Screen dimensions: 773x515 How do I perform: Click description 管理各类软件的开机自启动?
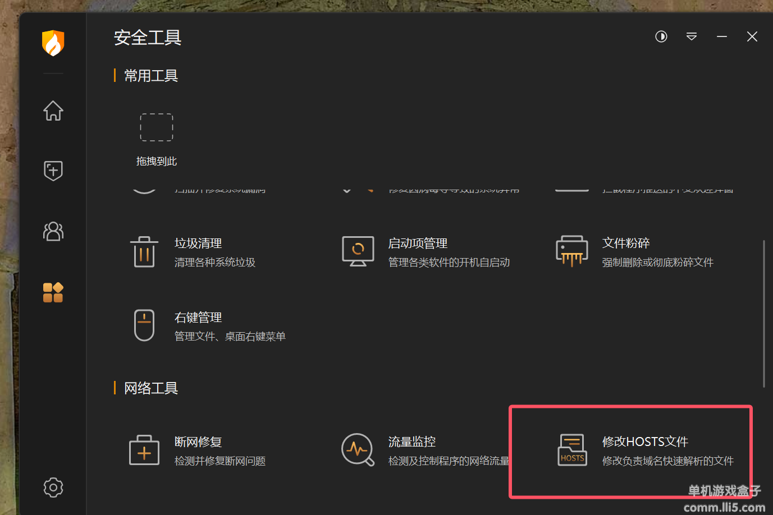[x=449, y=263]
